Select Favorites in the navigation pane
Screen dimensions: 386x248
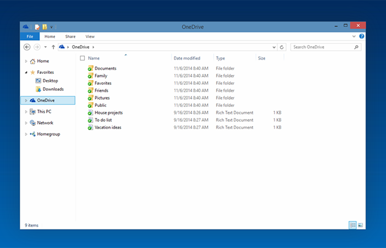45,72
